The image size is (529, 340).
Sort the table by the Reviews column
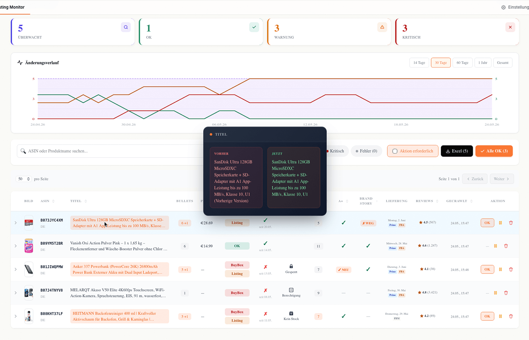click(x=427, y=201)
